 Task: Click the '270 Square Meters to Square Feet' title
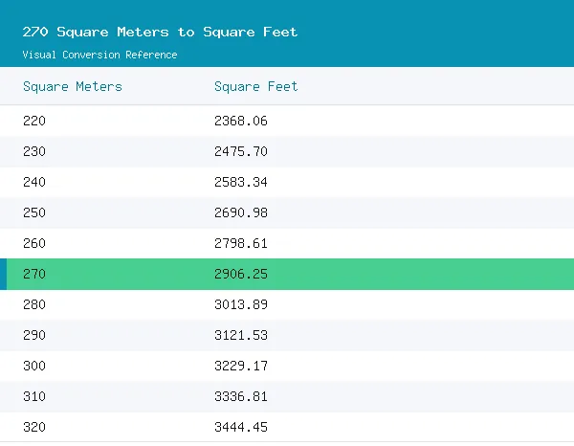pos(160,32)
